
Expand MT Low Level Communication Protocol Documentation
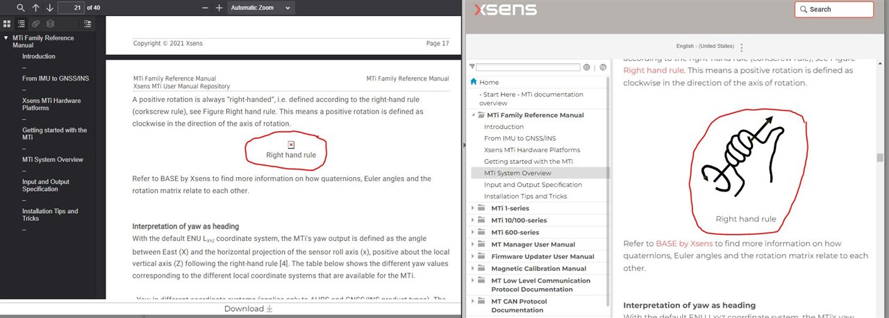click(473, 281)
